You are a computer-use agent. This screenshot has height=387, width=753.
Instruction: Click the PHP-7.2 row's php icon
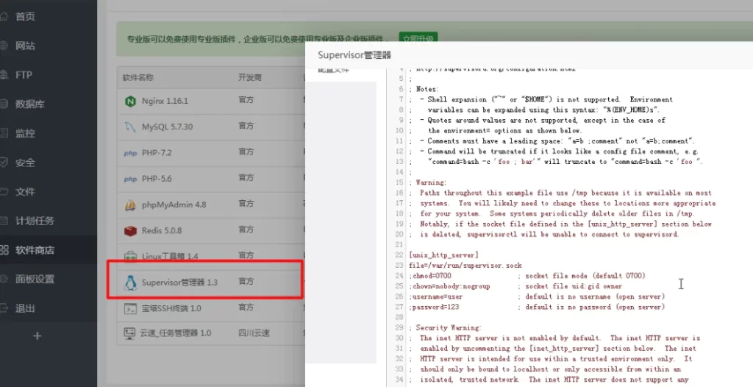click(x=130, y=153)
